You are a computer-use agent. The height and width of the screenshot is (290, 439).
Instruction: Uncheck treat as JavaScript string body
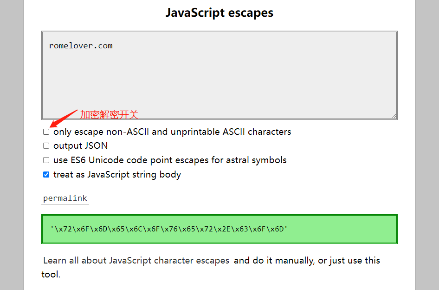tap(46, 175)
